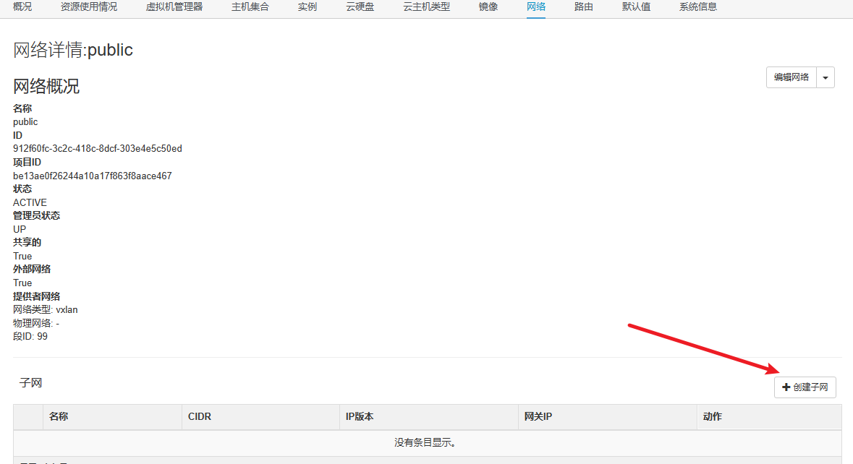Click the 创建子网 button
The width and height of the screenshot is (853, 464).
point(805,387)
